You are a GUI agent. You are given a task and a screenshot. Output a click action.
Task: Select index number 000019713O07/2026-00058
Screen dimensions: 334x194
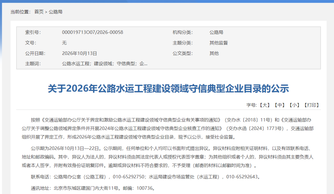point(92,32)
